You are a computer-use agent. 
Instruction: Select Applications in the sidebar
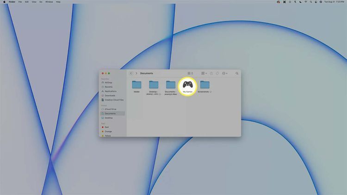tap(110, 91)
